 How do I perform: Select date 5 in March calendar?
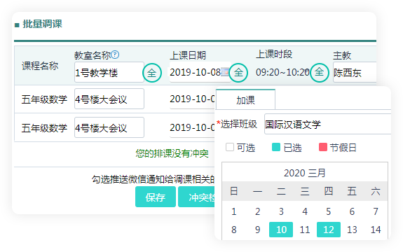[x=329, y=211]
